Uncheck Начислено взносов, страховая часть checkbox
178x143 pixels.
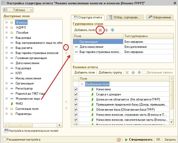[76, 115]
